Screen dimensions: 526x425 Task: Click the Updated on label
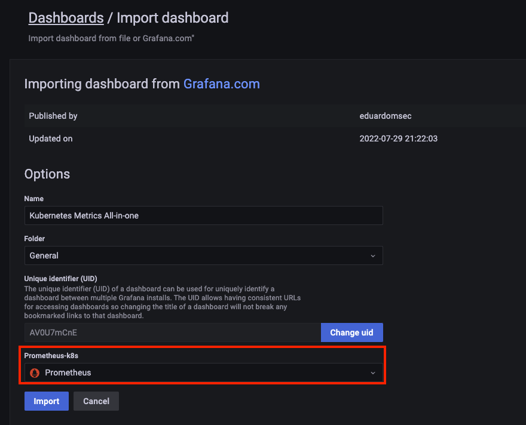pos(51,138)
